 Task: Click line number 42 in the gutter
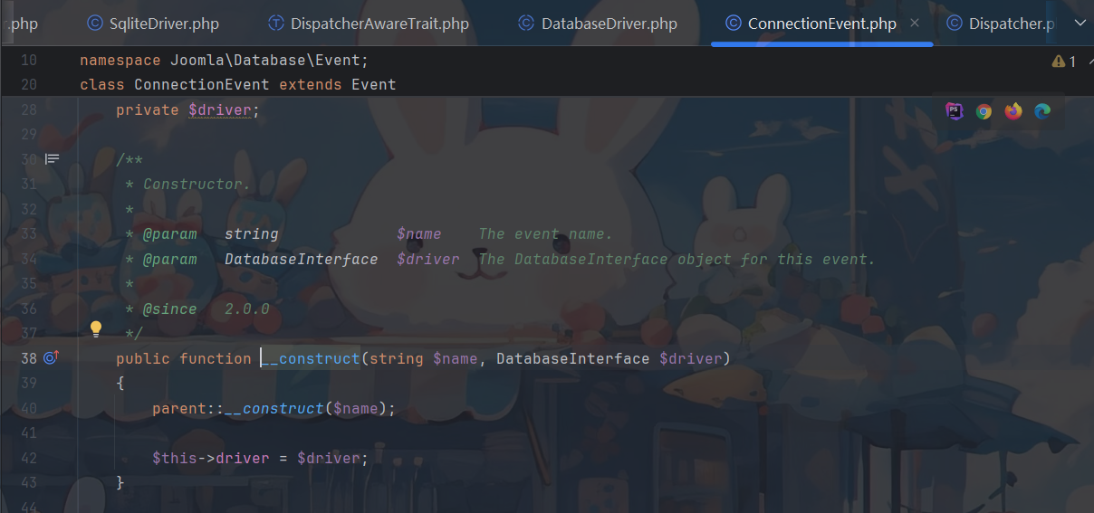pyautogui.click(x=28, y=459)
